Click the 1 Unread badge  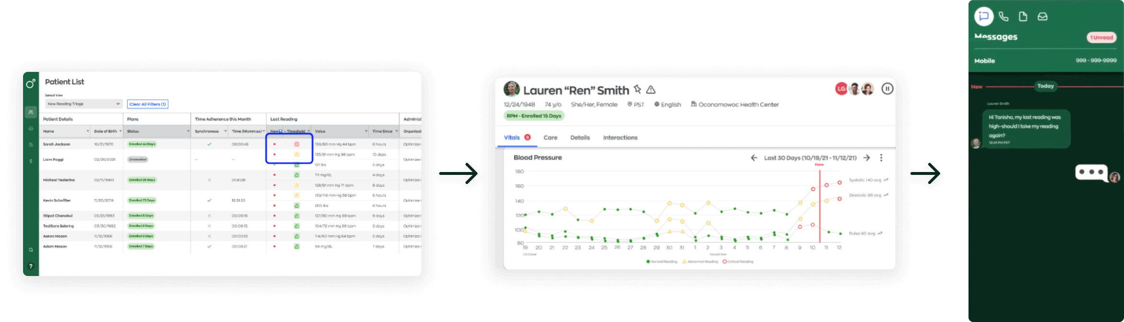pos(1101,37)
